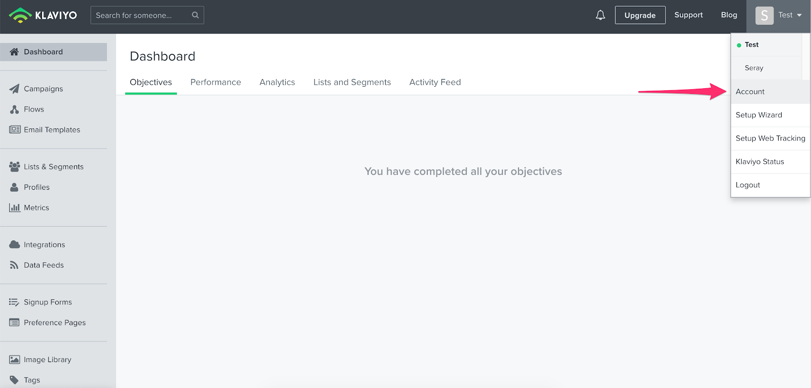This screenshot has width=811, height=388.
Task: Click the Campaigns paper plane icon
Action: tap(14, 89)
